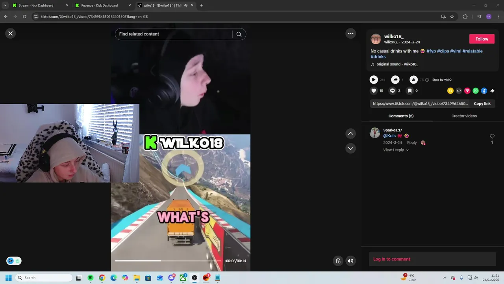504x284 pixels.
Task: Open the #clips hashtag
Action: pyautogui.click(x=443, y=51)
